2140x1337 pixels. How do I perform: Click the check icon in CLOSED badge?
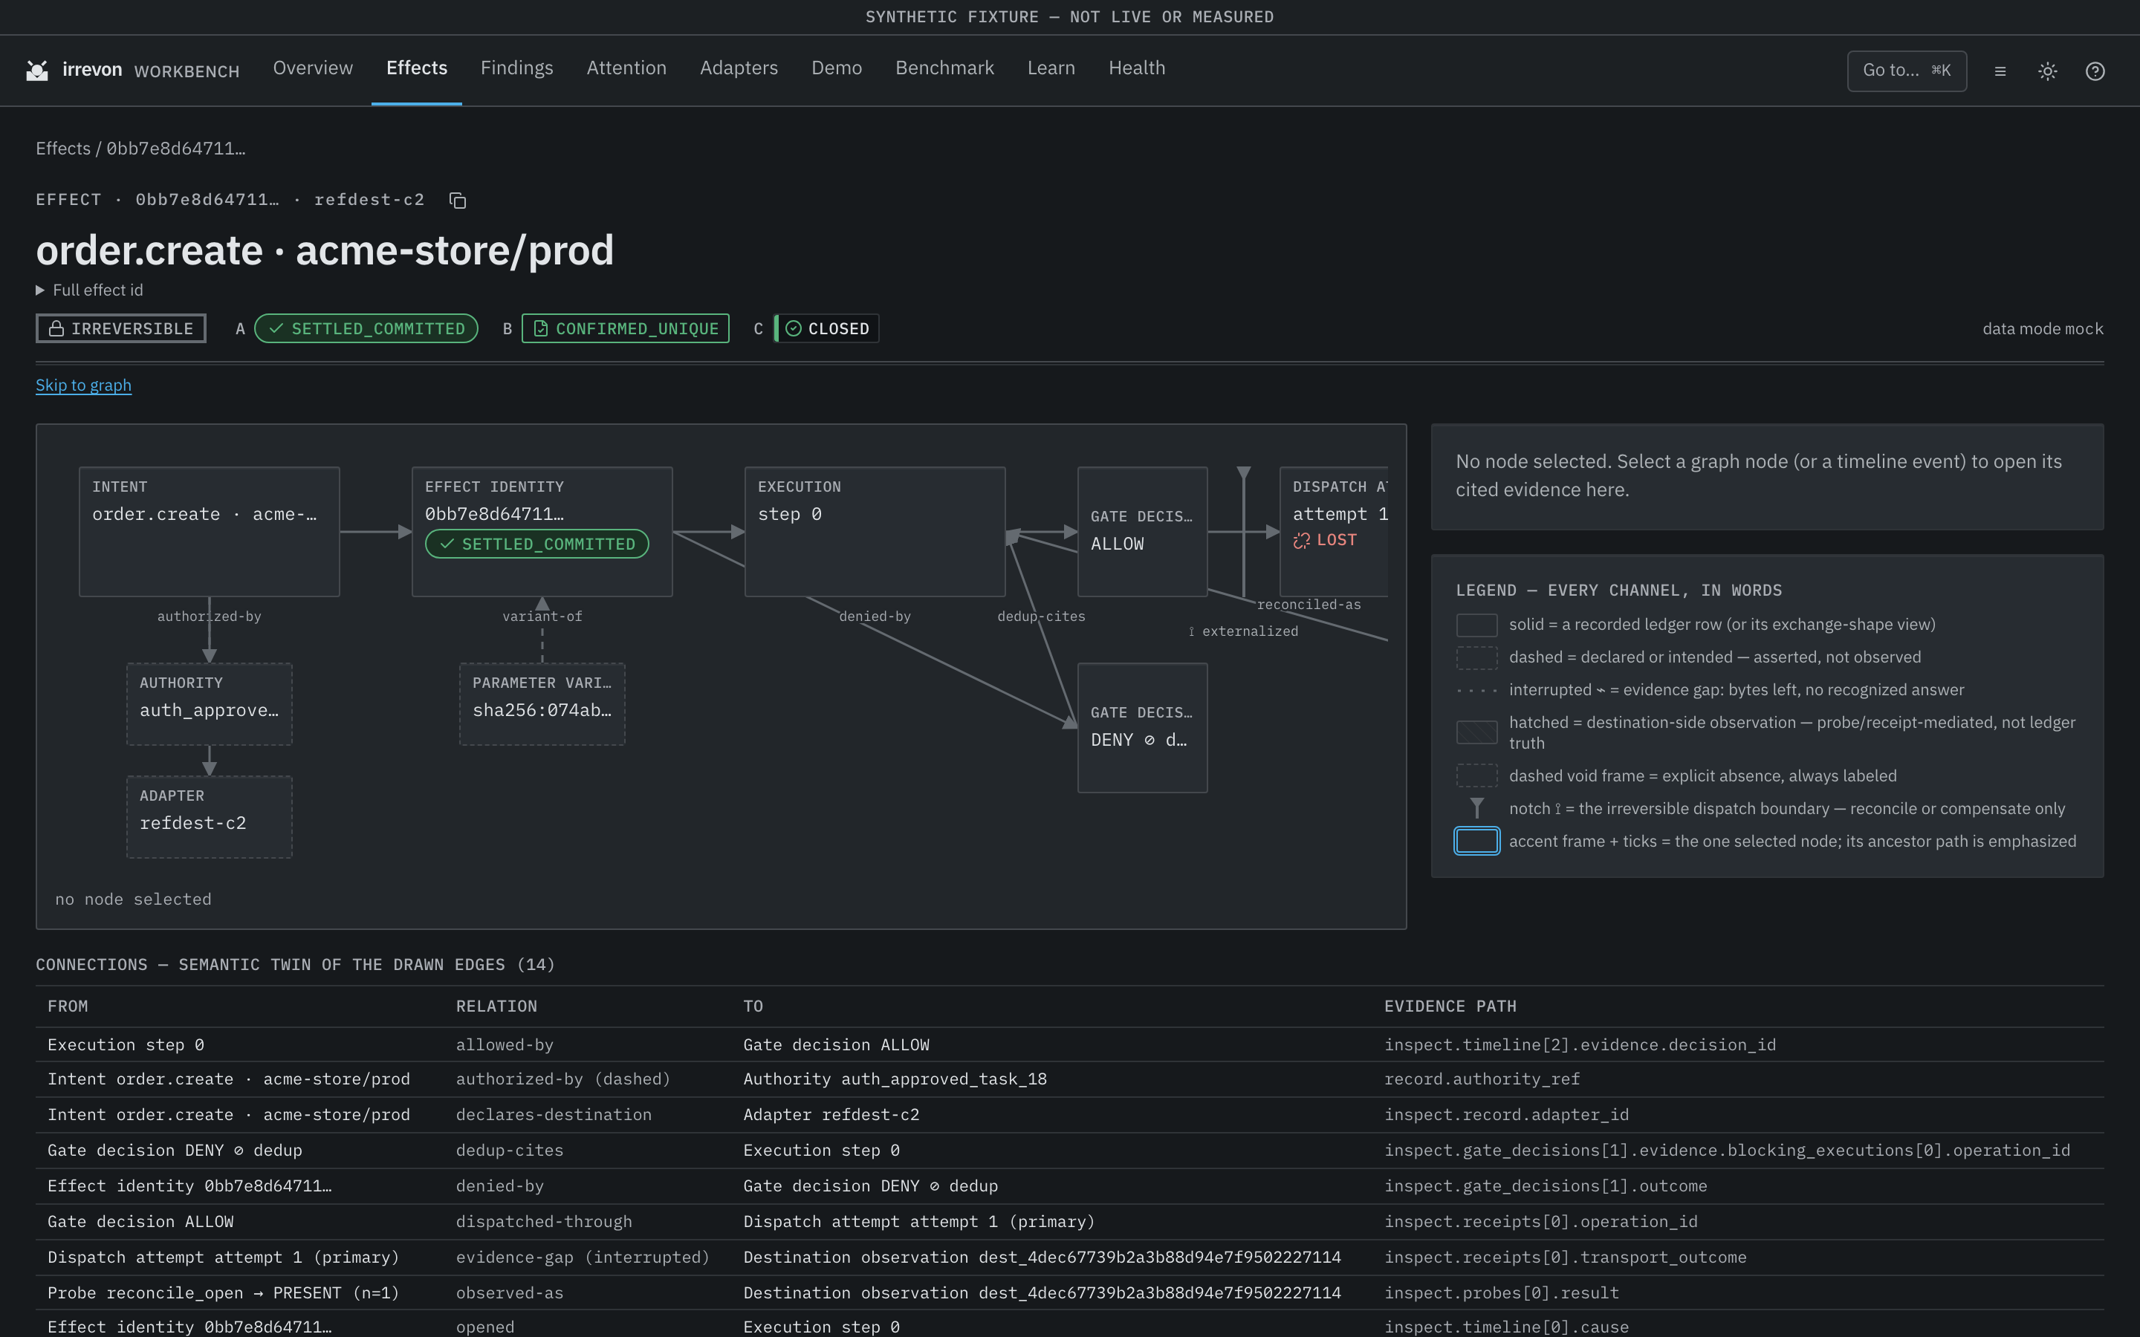(794, 329)
